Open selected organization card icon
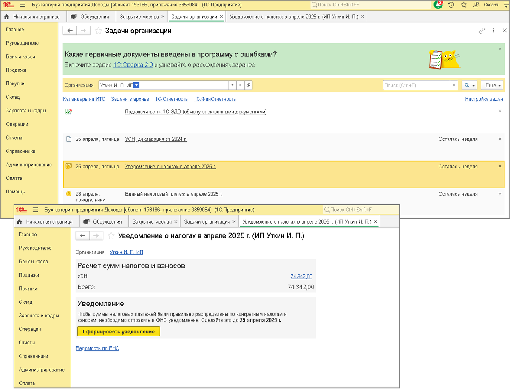Screen dimensions: 510x389 pos(249,85)
